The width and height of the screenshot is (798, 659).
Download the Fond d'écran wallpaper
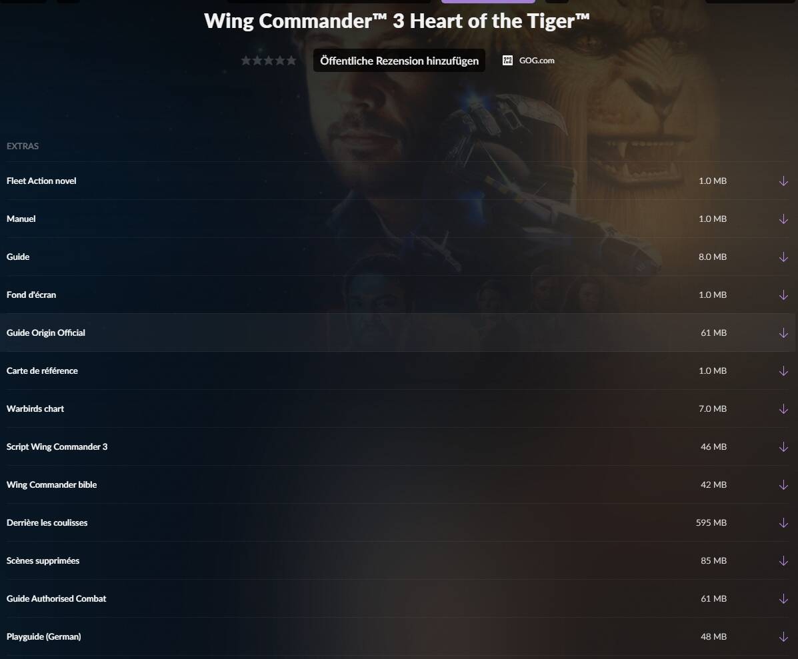tap(783, 295)
